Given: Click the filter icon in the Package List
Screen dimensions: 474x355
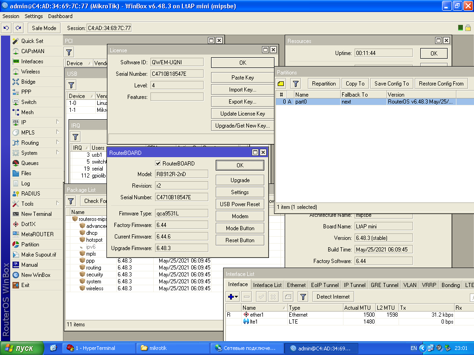Looking at the screenshot, I should [71, 201].
